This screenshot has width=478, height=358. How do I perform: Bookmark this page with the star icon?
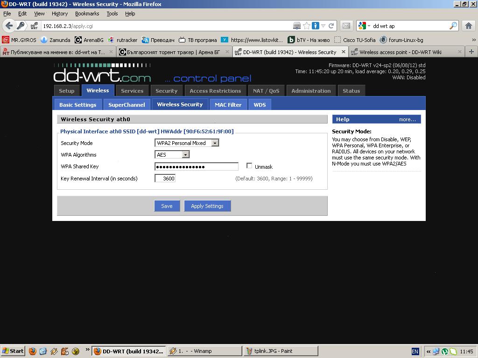(x=307, y=26)
